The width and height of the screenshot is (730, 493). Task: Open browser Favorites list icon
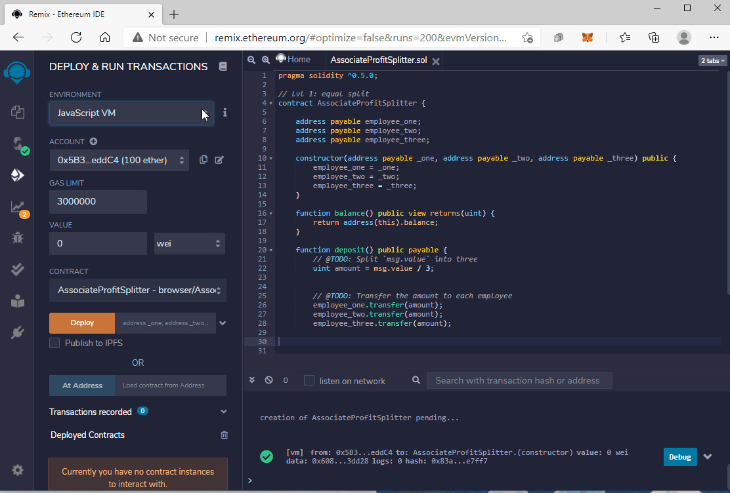click(625, 37)
